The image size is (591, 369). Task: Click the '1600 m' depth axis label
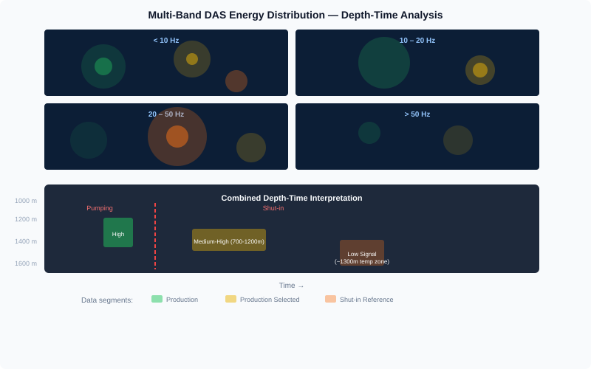tap(26, 263)
